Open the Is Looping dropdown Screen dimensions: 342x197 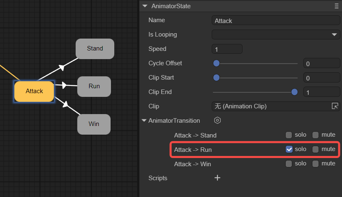tap(276, 34)
